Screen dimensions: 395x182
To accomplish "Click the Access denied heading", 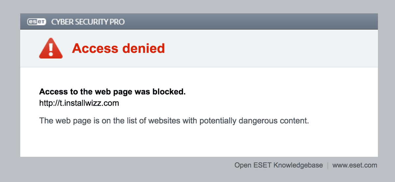I will pos(118,49).
